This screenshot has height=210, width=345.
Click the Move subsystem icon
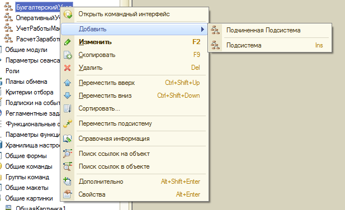pyautogui.click(x=68, y=123)
